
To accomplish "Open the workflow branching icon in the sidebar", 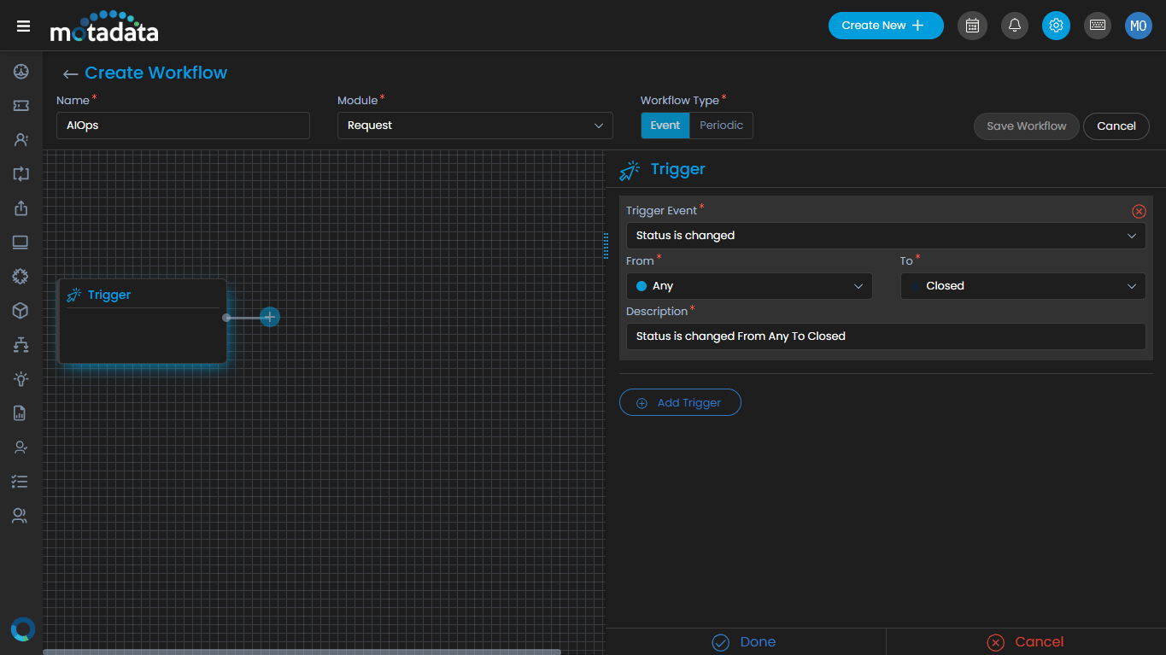I will 21,344.
